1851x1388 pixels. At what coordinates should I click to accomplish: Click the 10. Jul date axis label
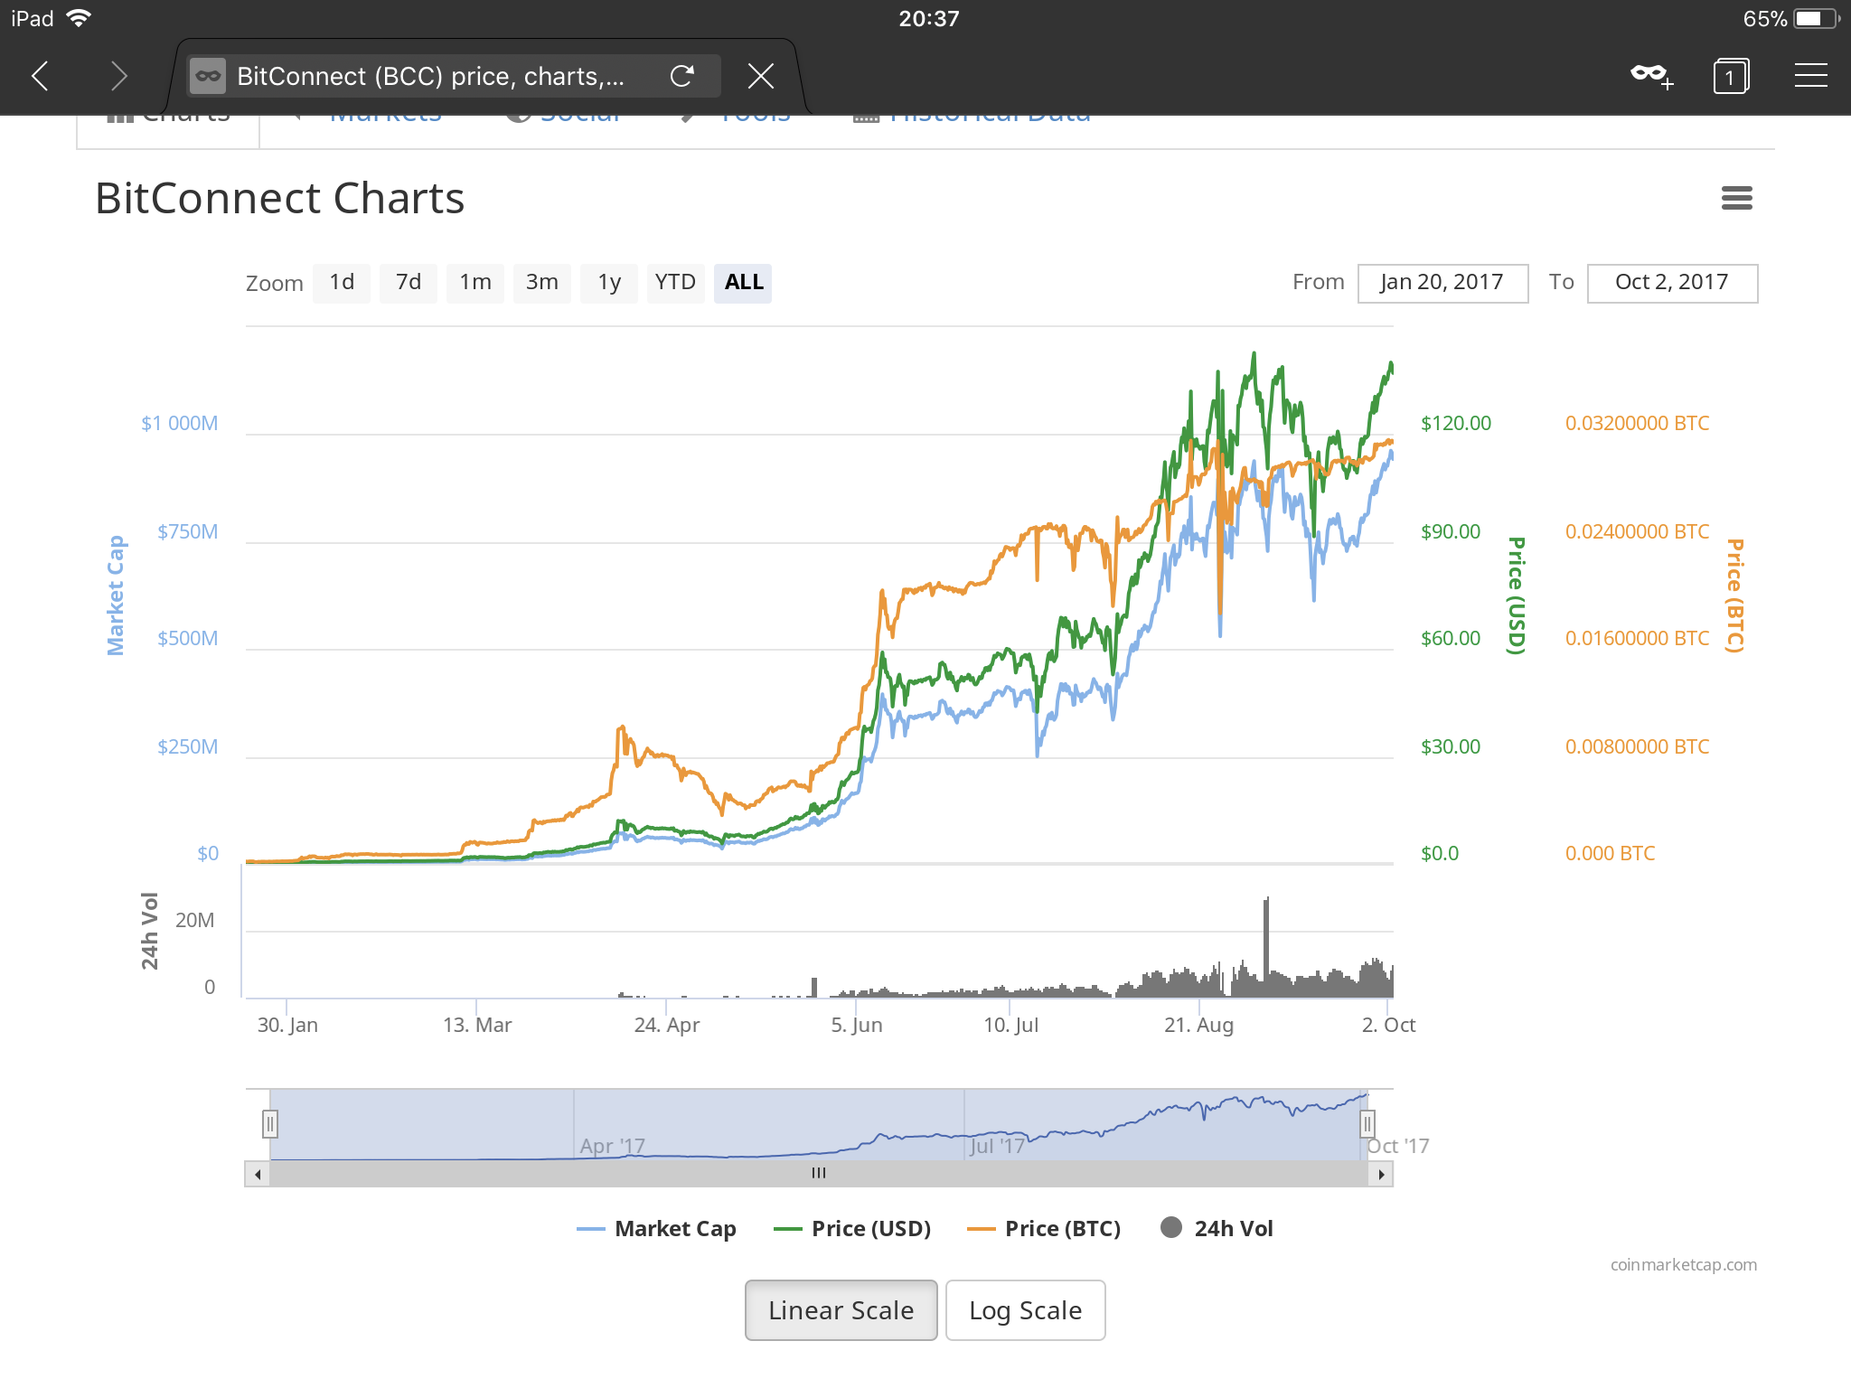pos(1011,1026)
